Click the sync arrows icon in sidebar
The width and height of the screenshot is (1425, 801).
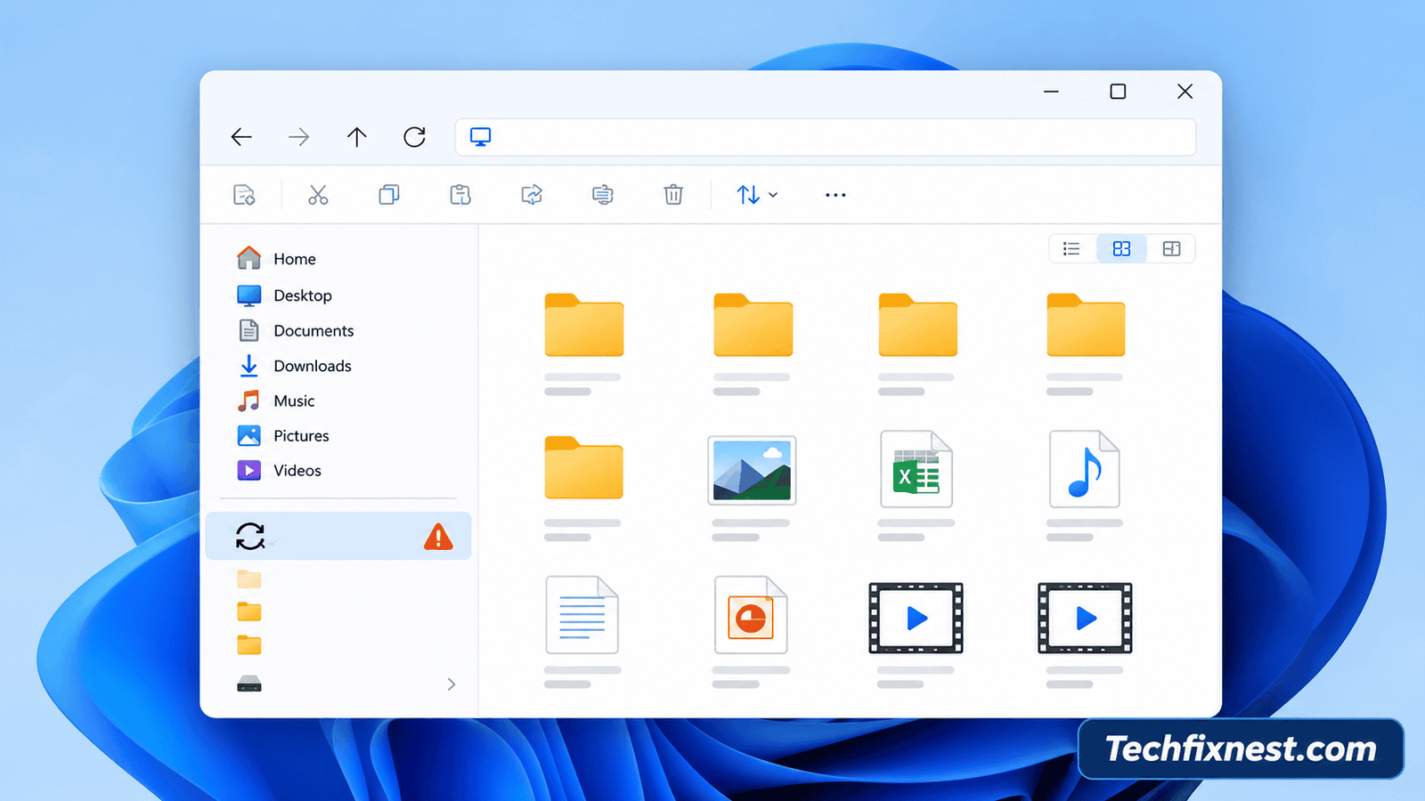pyautogui.click(x=250, y=536)
